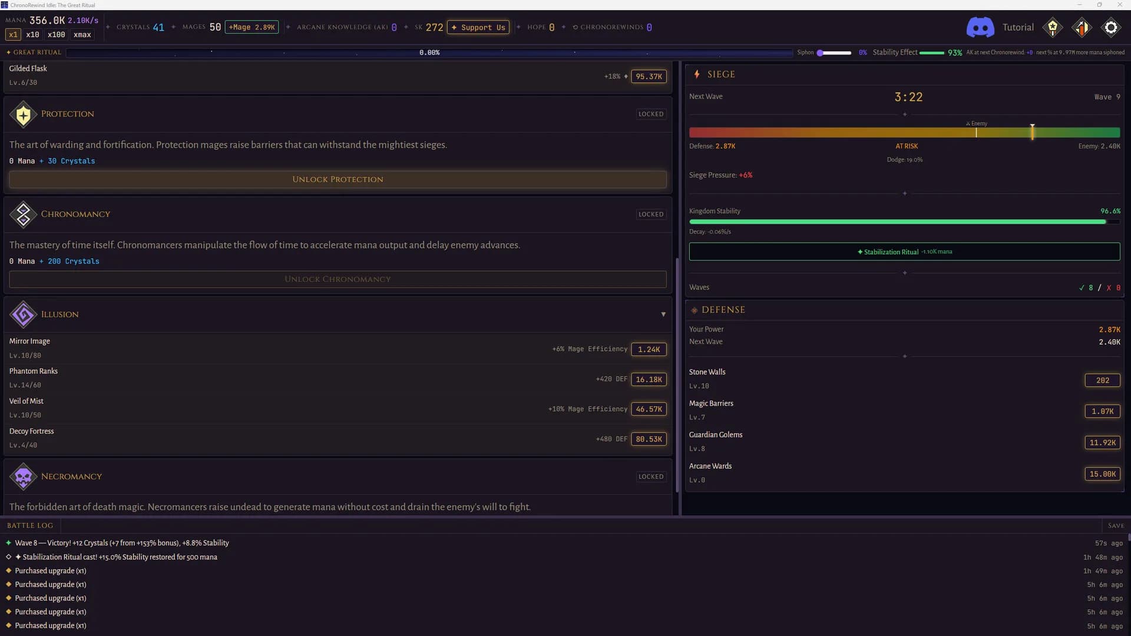Click the Kingdom Stability bar
The image size is (1131, 636).
pyautogui.click(x=904, y=222)
